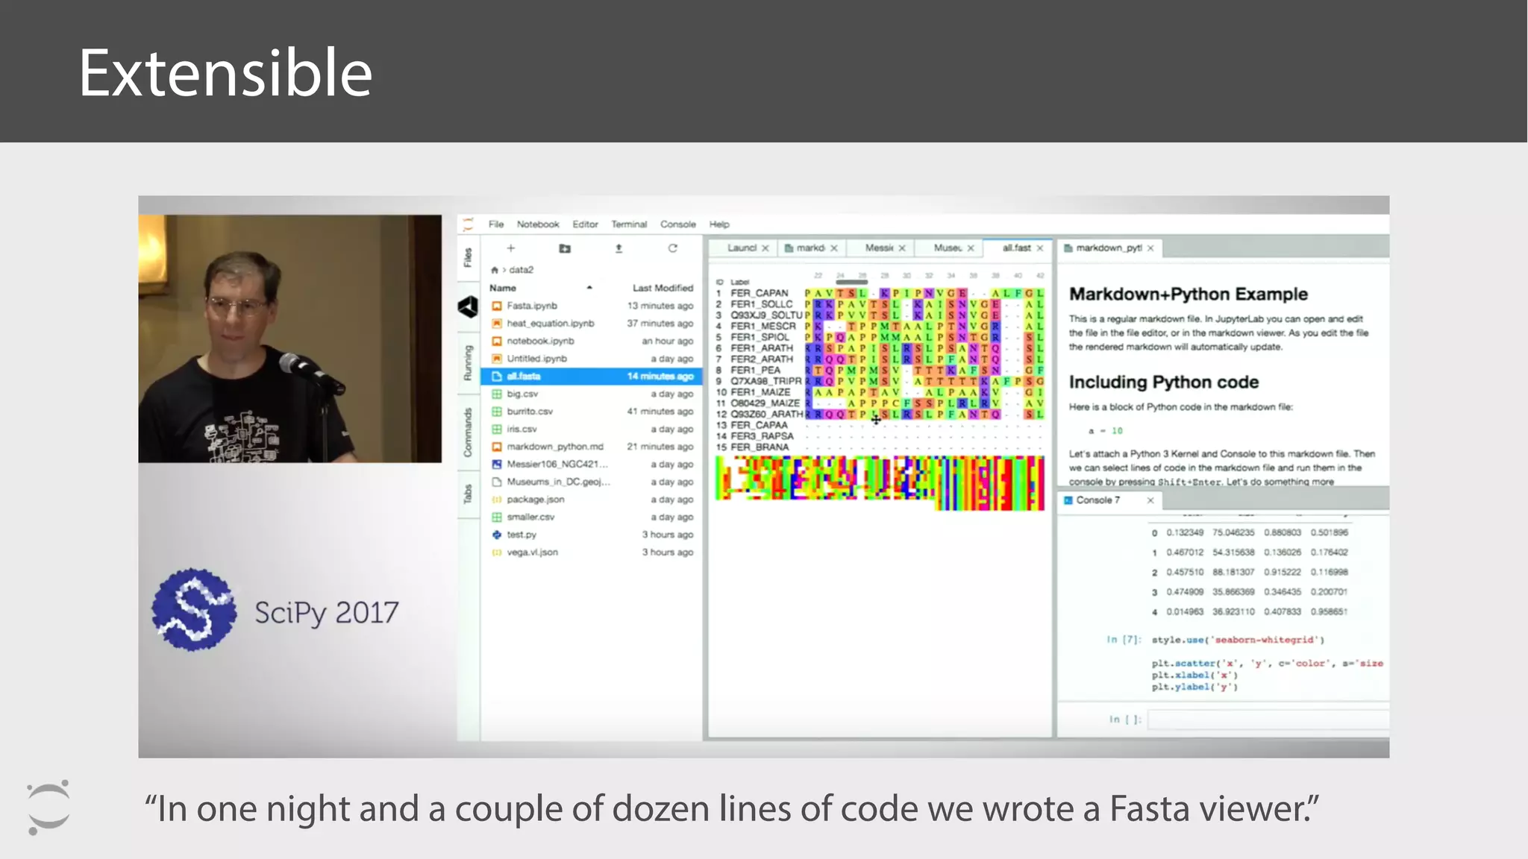Image resolution: width=1528 pixels, height=859 pixels.
Task: Click the speaker video thumbnail
Action: 289,339
